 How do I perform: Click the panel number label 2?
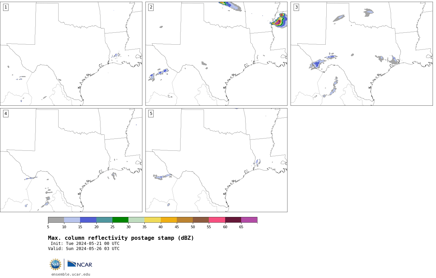tap(151, 7)
